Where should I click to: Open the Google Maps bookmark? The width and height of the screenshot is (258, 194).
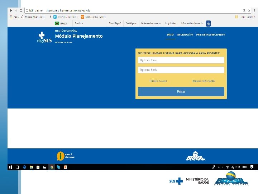point(33,17)
